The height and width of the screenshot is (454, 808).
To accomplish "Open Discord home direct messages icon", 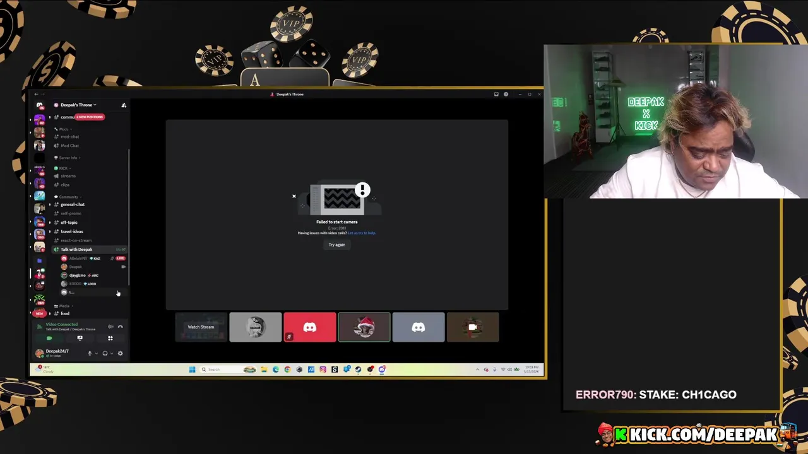I will coord(39,105).
